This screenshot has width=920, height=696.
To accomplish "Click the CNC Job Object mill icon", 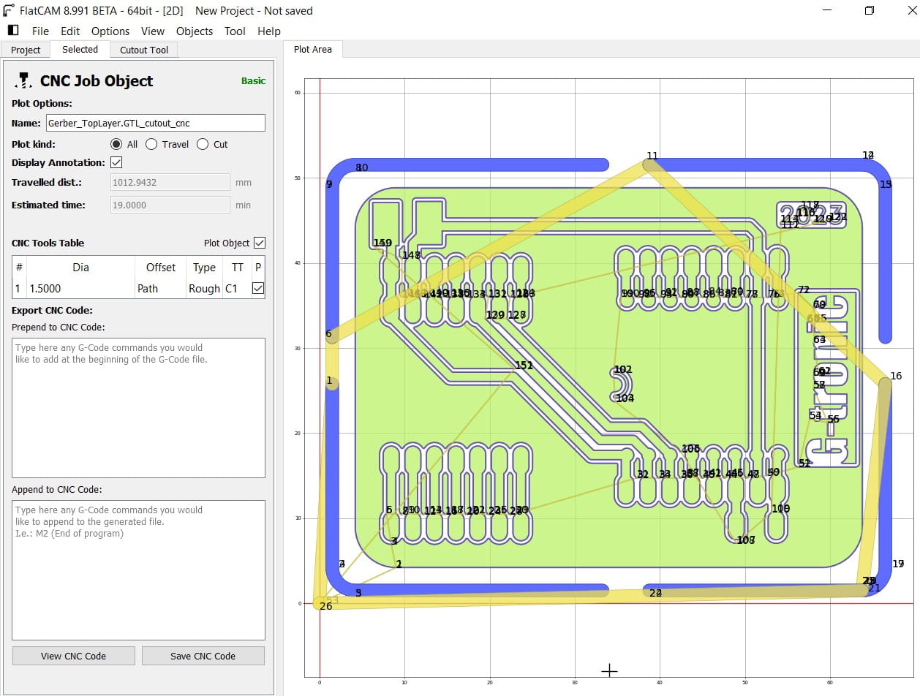I will pyautogui.click(x=23, y=80).
